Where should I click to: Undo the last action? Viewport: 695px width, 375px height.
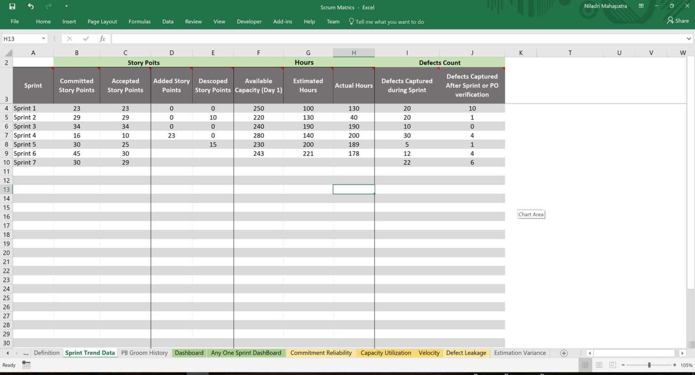(x=31, y=7)
